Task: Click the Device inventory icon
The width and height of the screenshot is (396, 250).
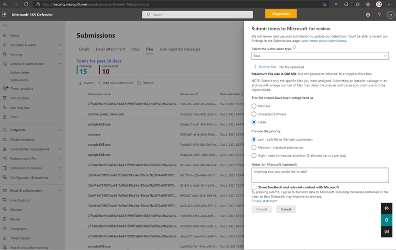Action: click(x=5, y=140)
